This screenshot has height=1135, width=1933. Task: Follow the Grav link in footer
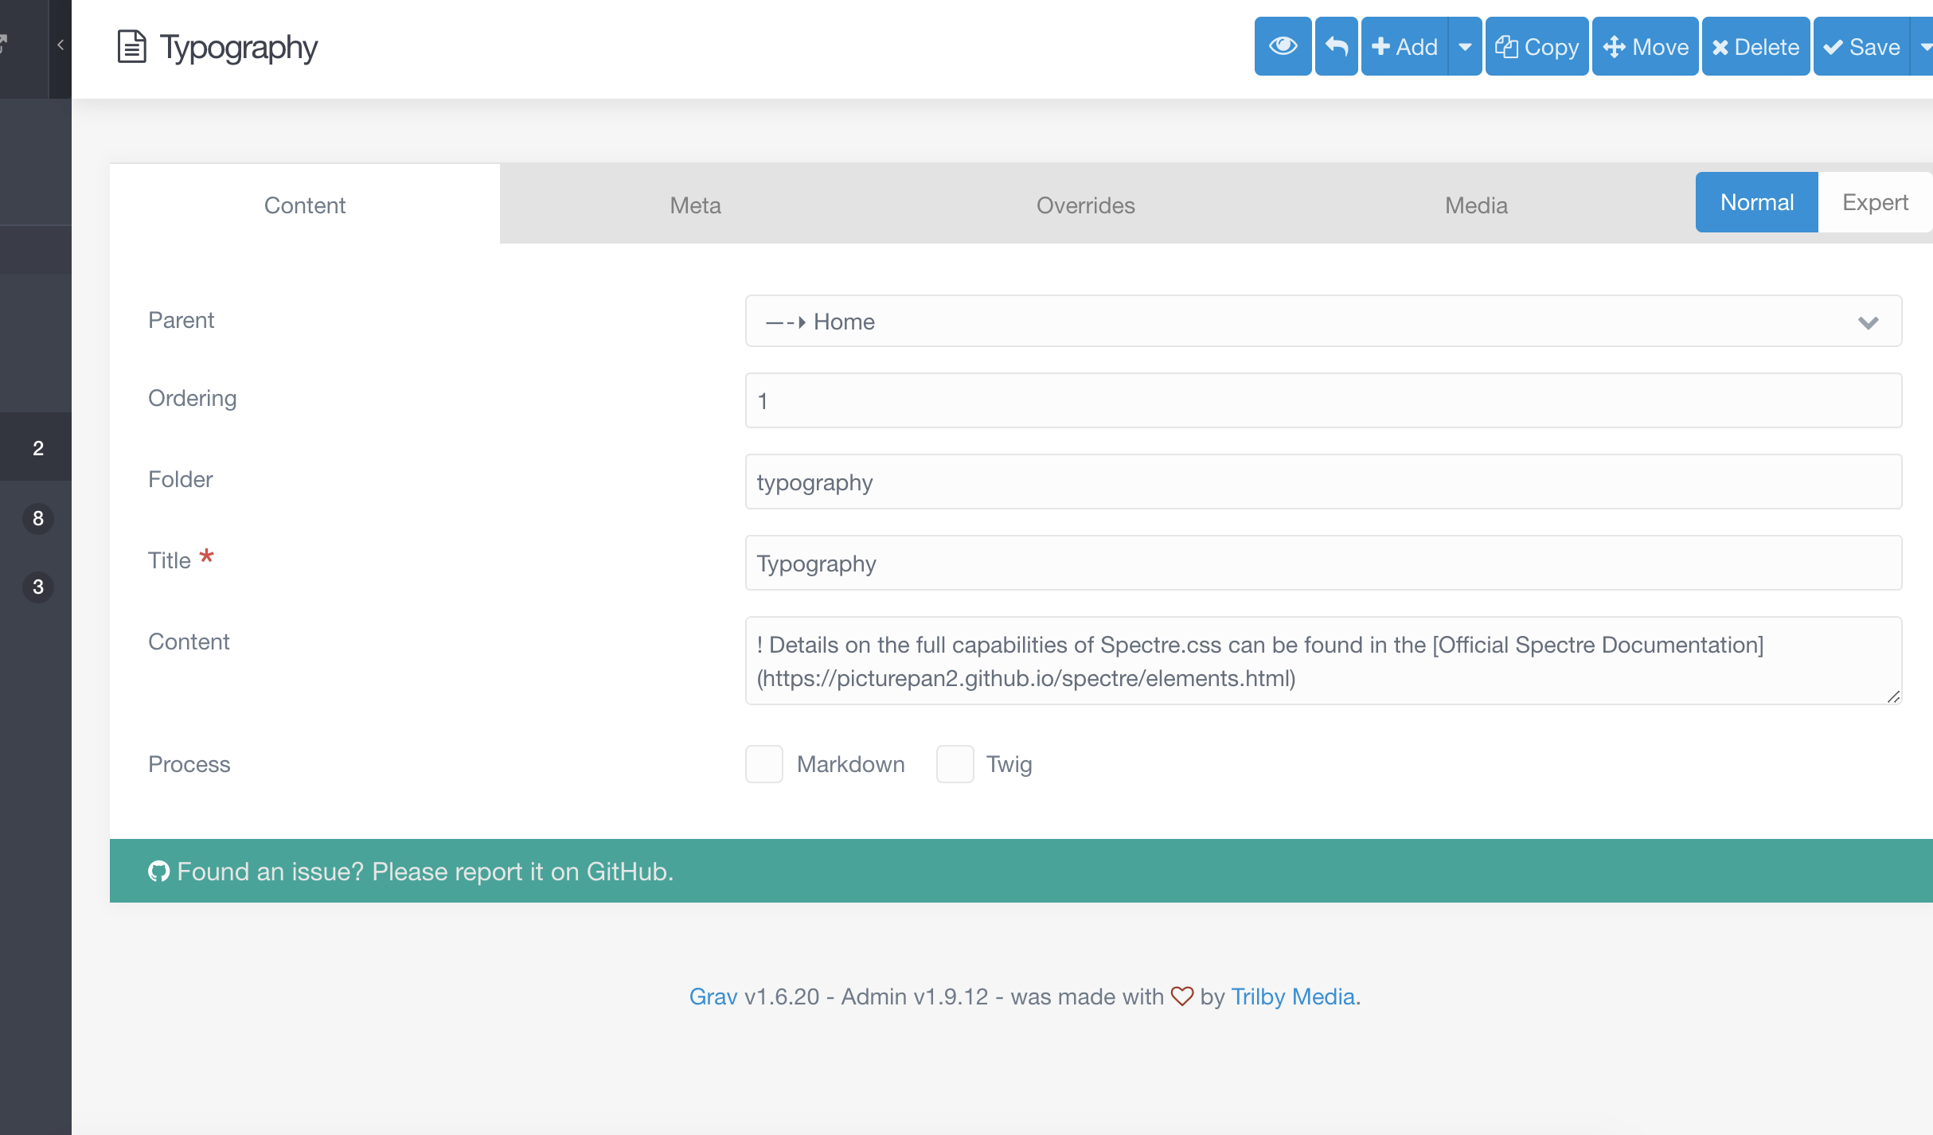[x=713, y=997]
